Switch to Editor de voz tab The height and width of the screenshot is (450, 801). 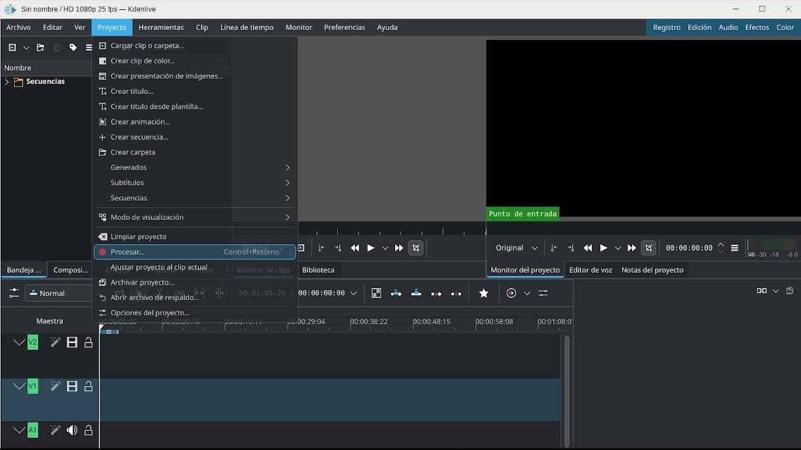pyautogui.click(x=591, y=270)
